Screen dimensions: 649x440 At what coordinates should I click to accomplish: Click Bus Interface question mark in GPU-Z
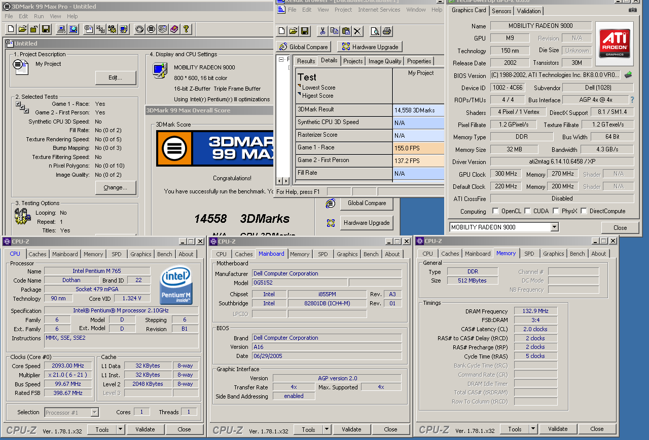coord(632,100)
